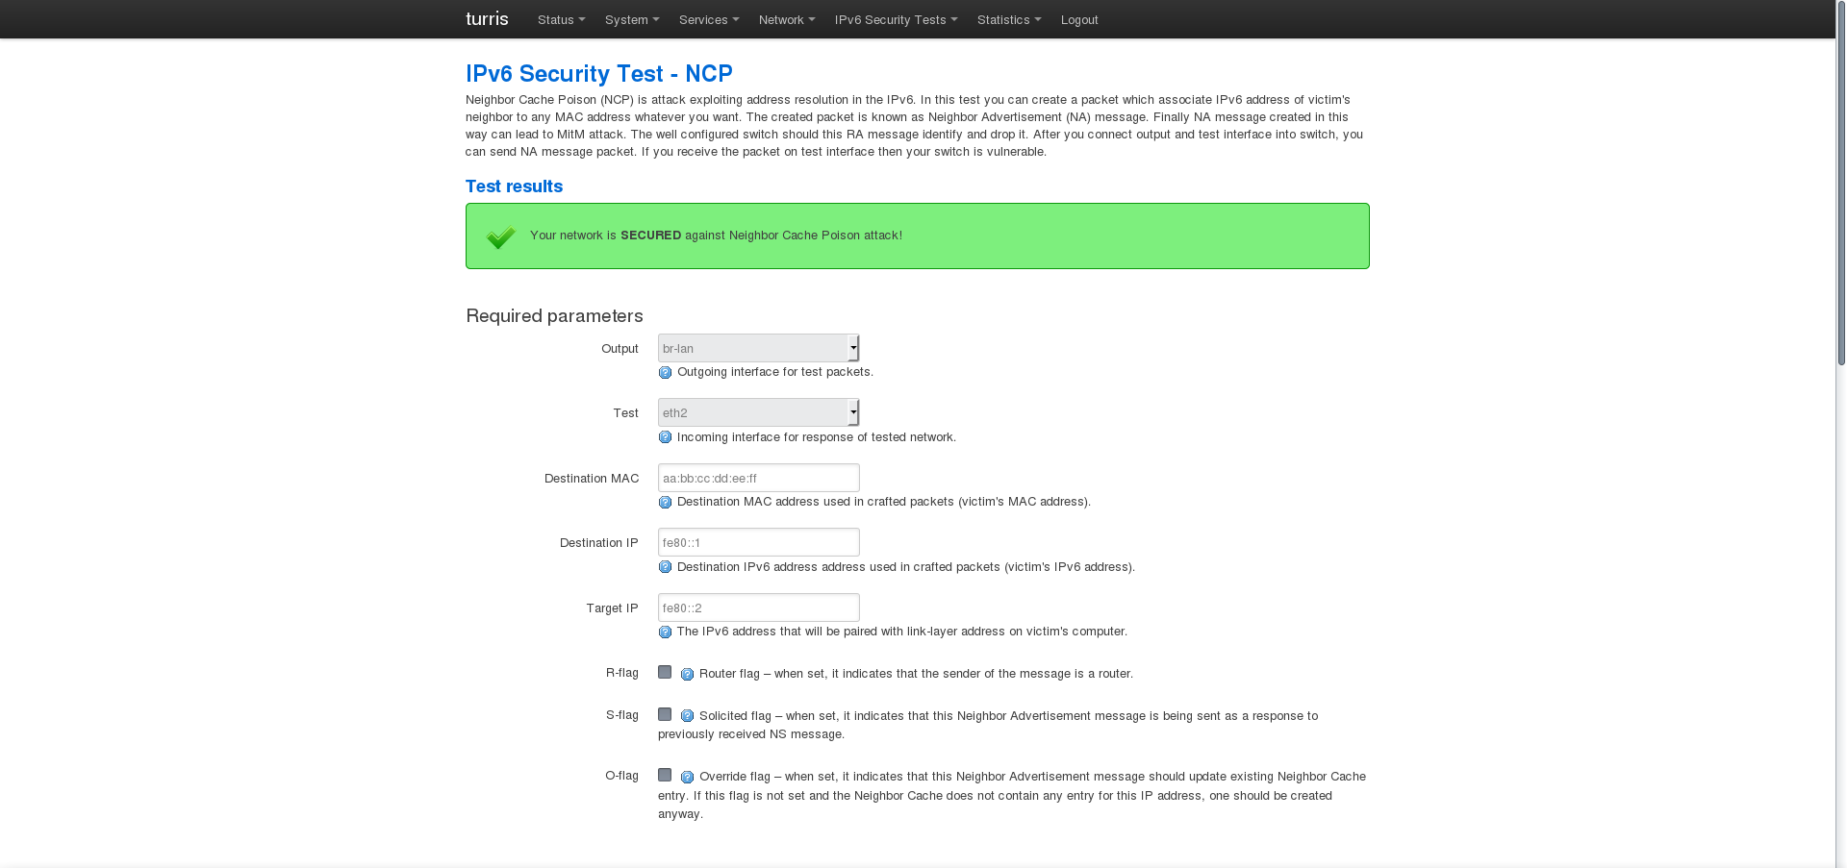Check the O-flag override checkbox
Image resolution: width=1847 pixels, height=868 pixels.
tap(665, 775)
